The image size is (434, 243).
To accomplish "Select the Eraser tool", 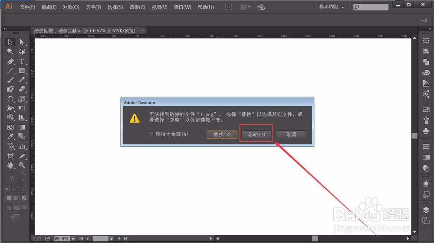I will (x=22, y=89).
